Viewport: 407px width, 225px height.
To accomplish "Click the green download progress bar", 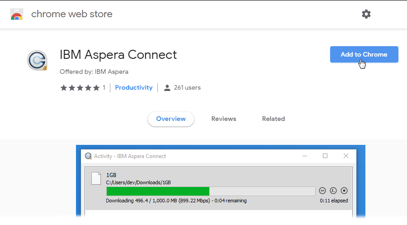I will (x=157, y=191).
